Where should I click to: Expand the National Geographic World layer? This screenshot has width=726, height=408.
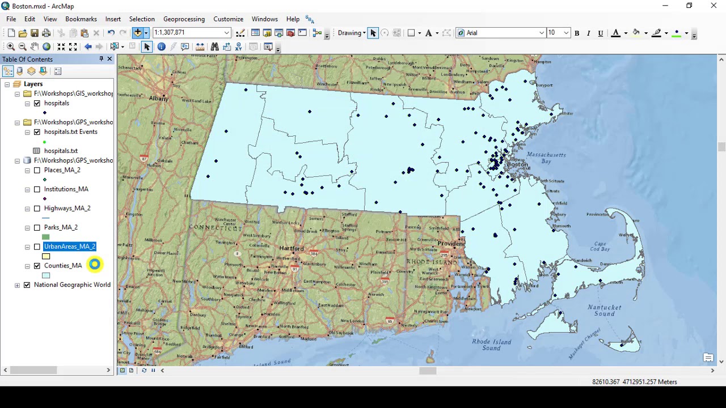click(17, 285)
